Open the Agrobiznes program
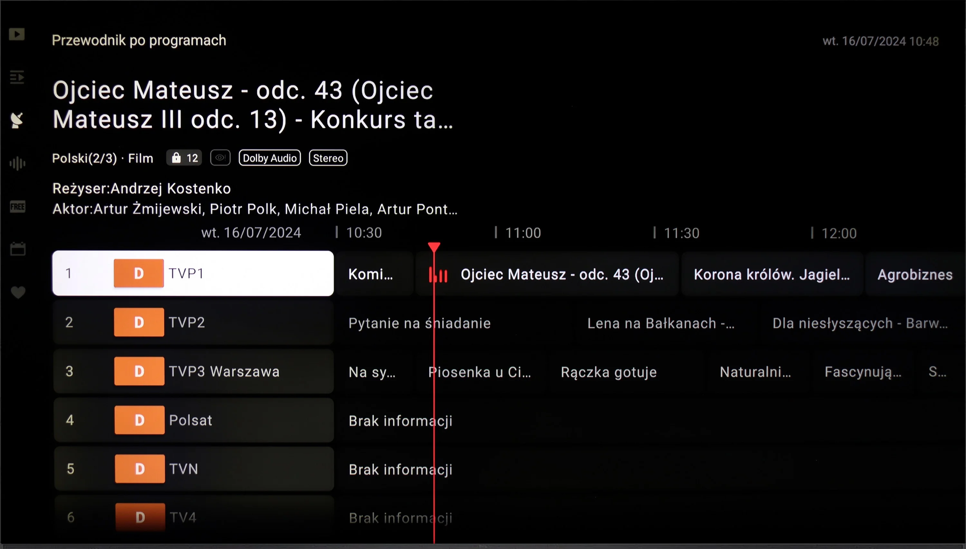Viewport: 966px width, 549px height. 915,274
